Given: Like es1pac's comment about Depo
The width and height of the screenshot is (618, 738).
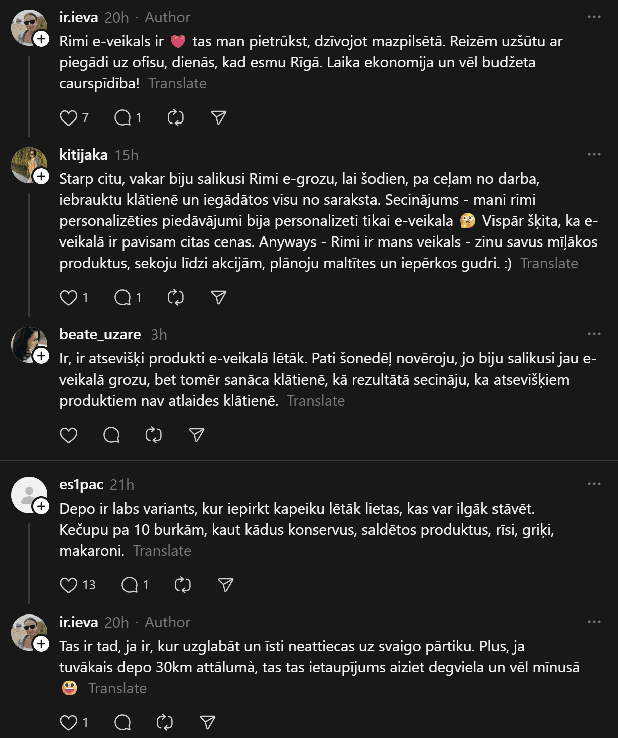Looking at the screenshot, I should pyautogui.click(x=68, y=585).
